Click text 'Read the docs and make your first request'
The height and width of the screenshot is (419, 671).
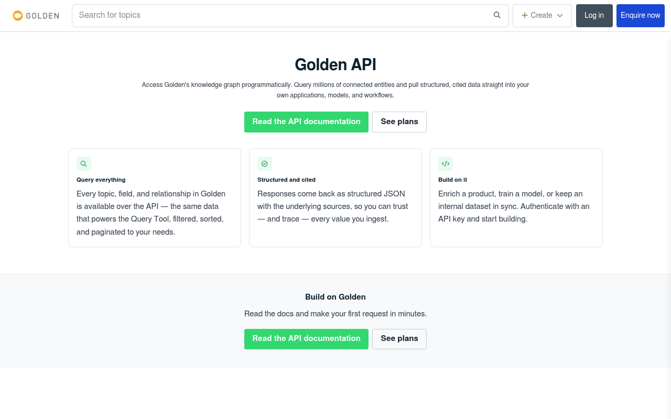[x=316, y=314]
